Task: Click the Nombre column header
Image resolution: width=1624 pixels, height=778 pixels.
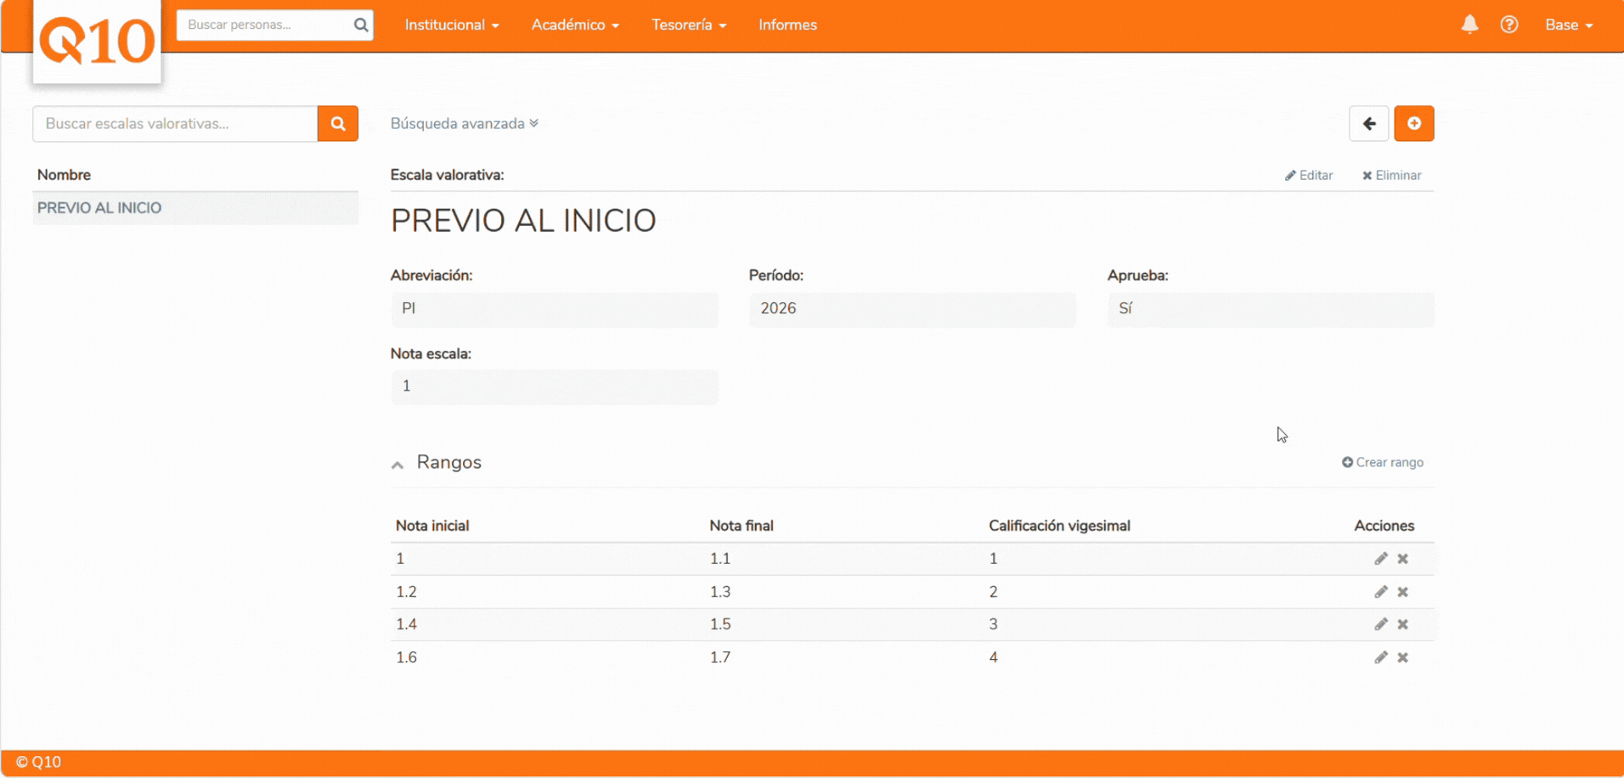Action: pyautogui.click(x=64, y=175)
